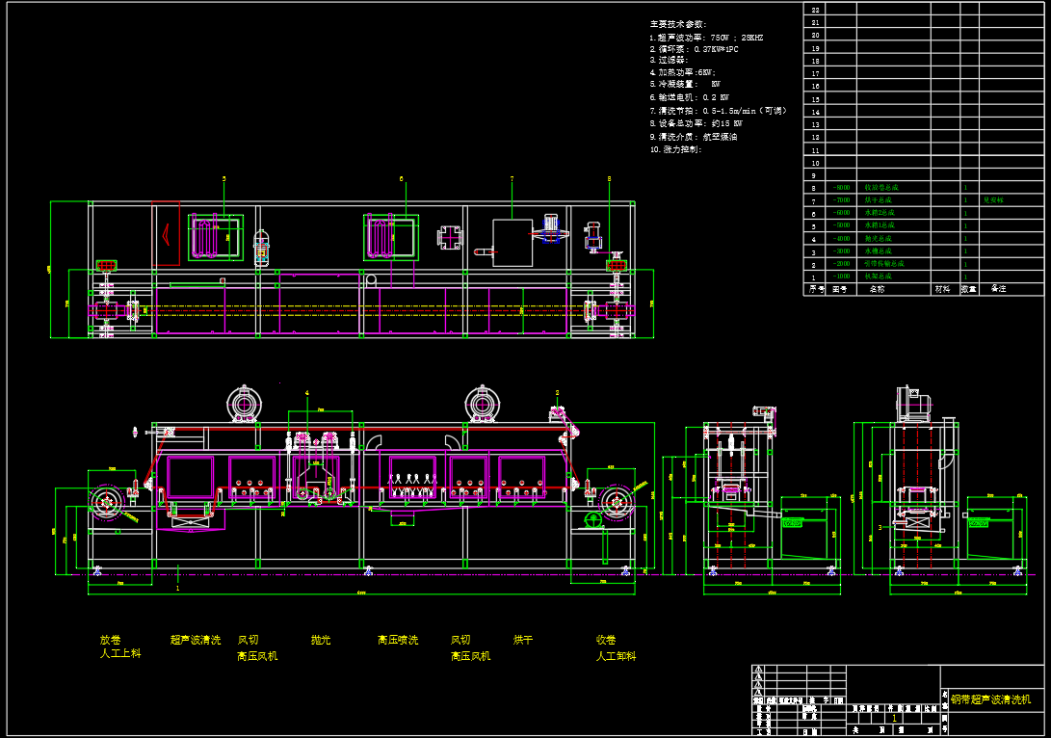Select part number -8000 in parts table
The image size is (1051, 738).
842,188
